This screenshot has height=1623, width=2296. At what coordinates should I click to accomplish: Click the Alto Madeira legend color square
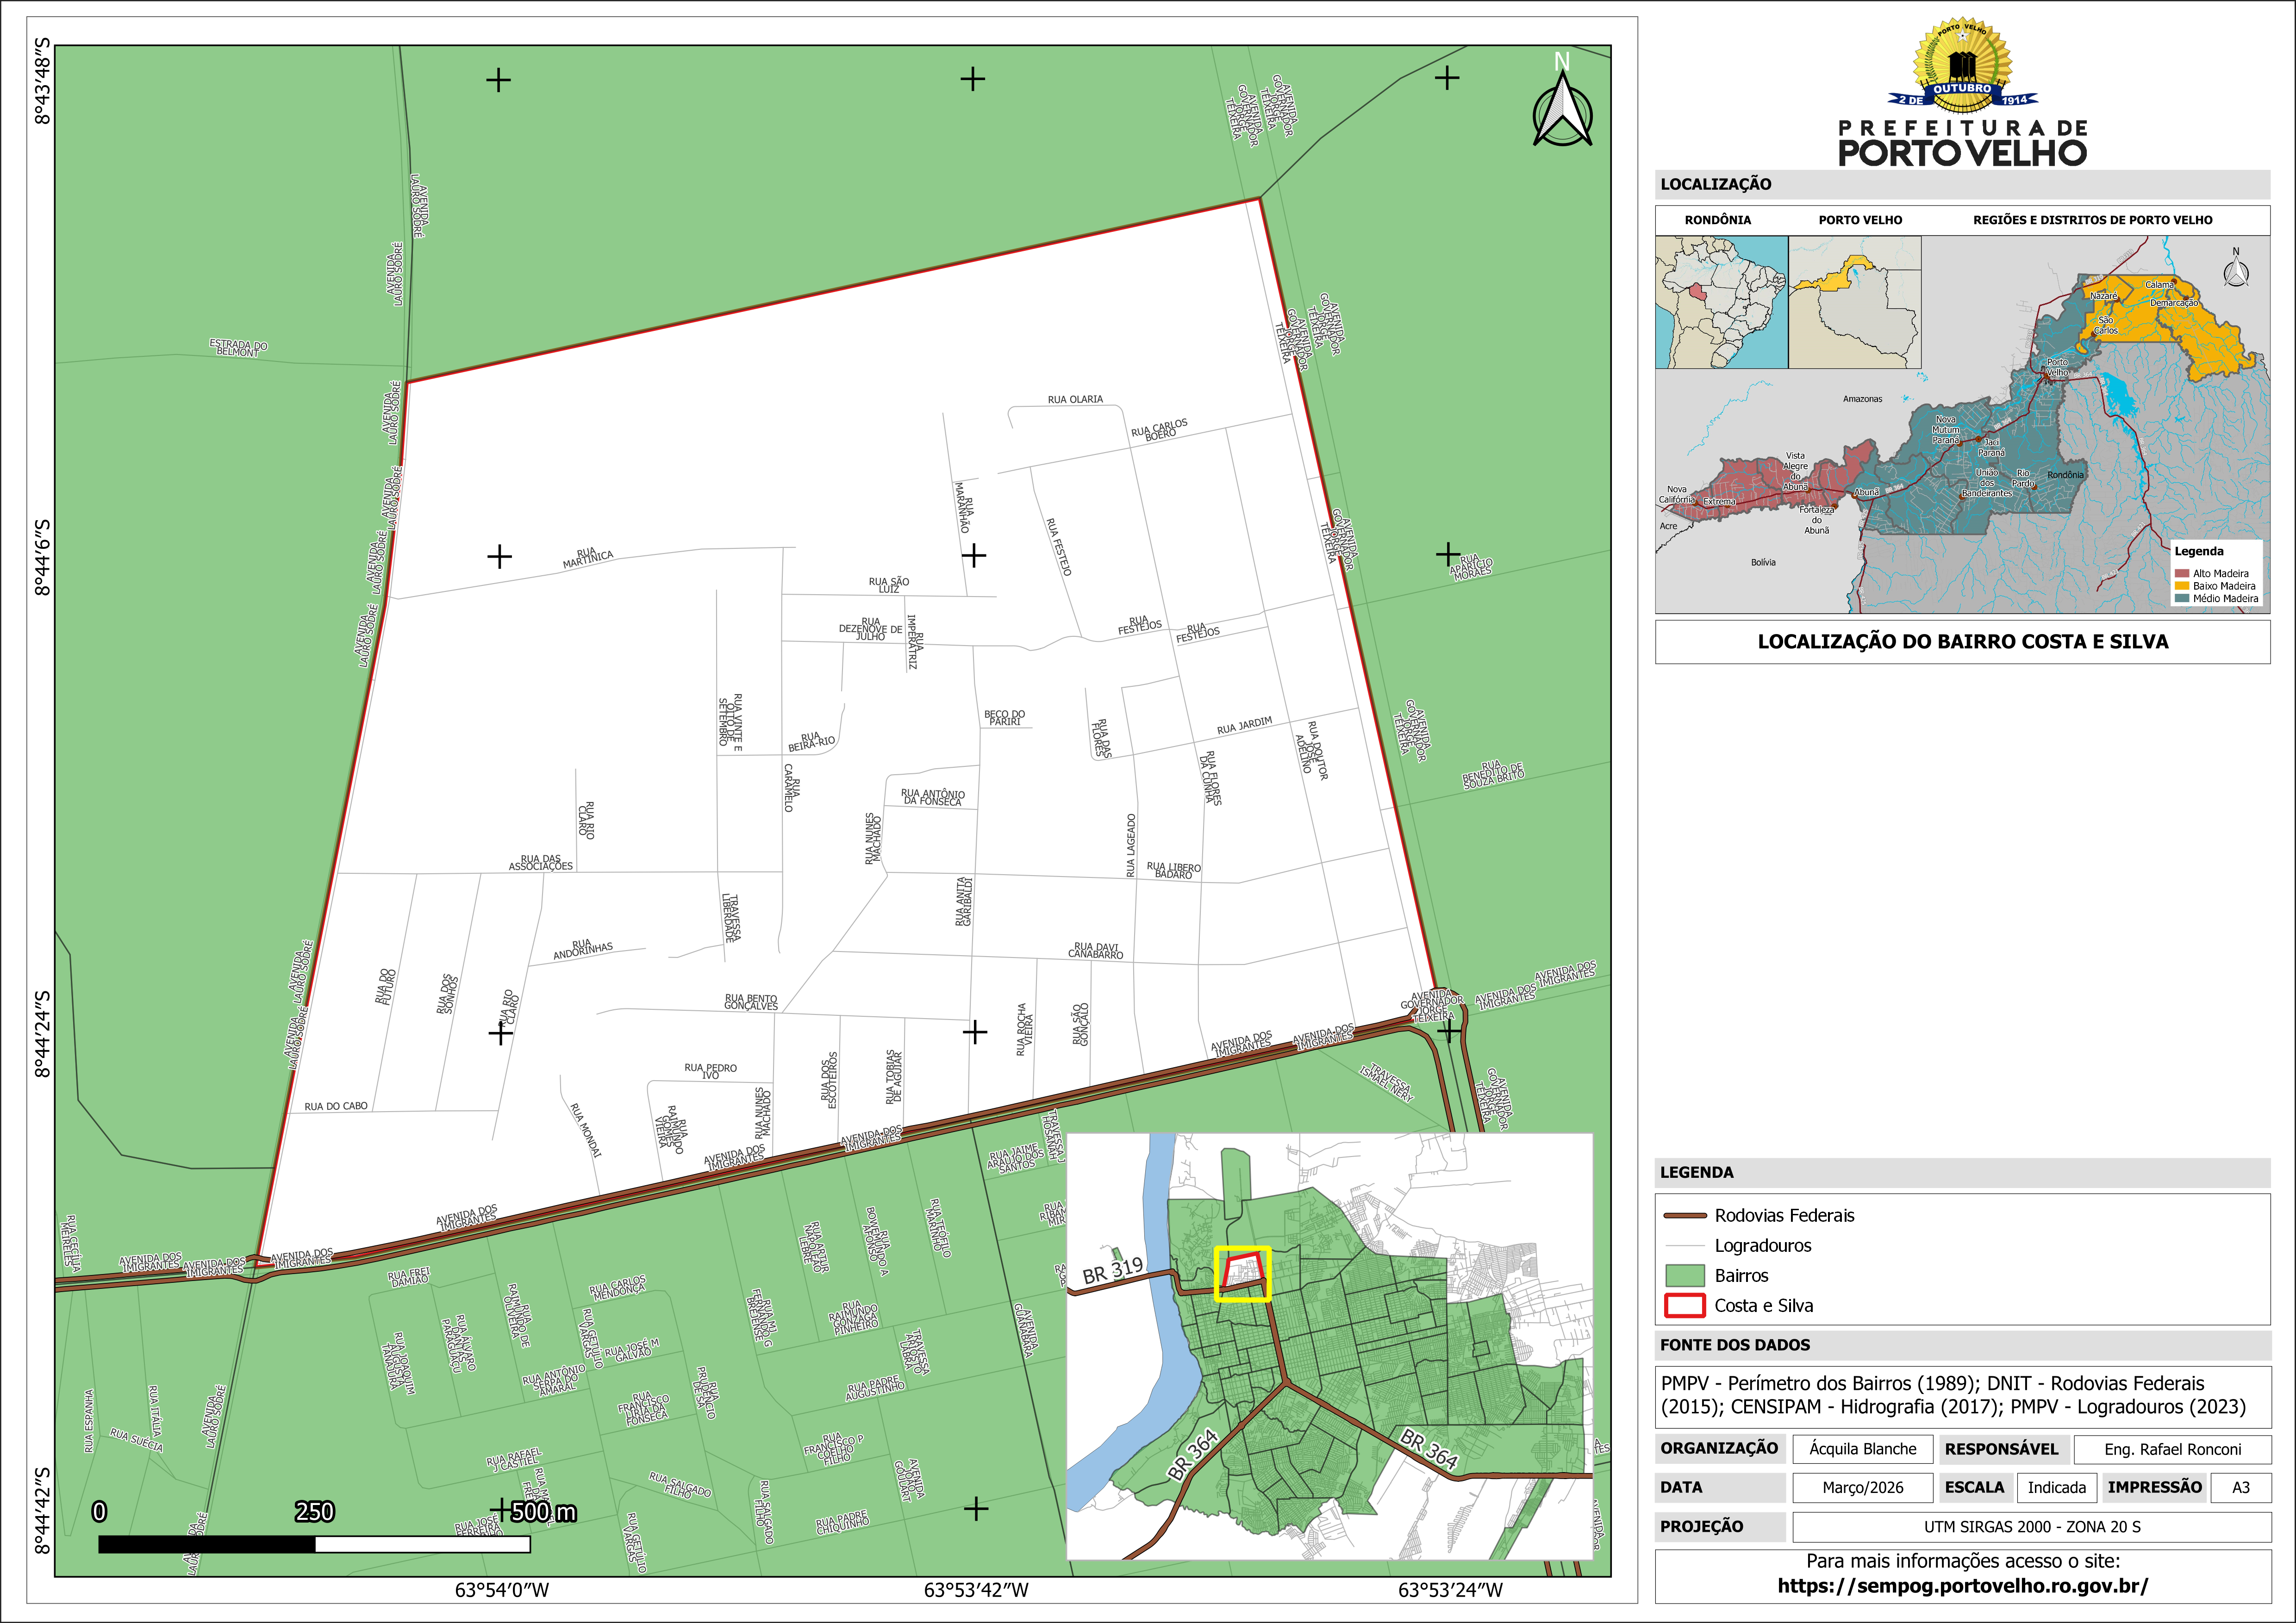[x=2182, y=574]
